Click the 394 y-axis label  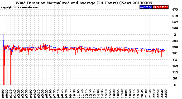[x=175, y=41]
